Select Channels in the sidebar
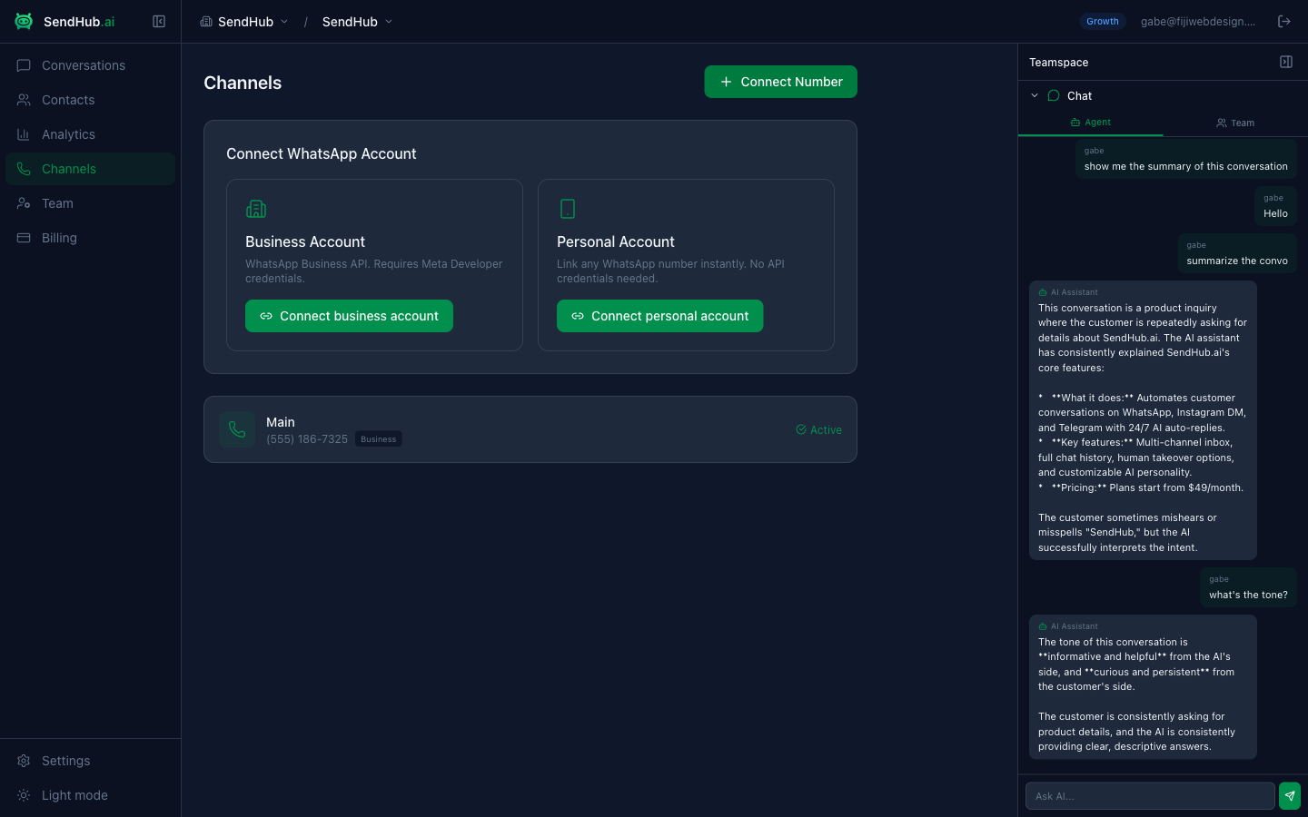1308x817 pixels. pyautogui.click(x=90, y=169)
